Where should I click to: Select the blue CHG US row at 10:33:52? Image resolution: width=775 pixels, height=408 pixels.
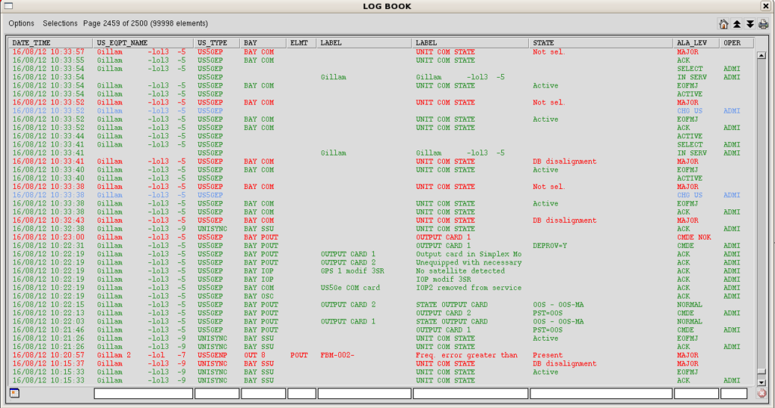click(378, 111)
